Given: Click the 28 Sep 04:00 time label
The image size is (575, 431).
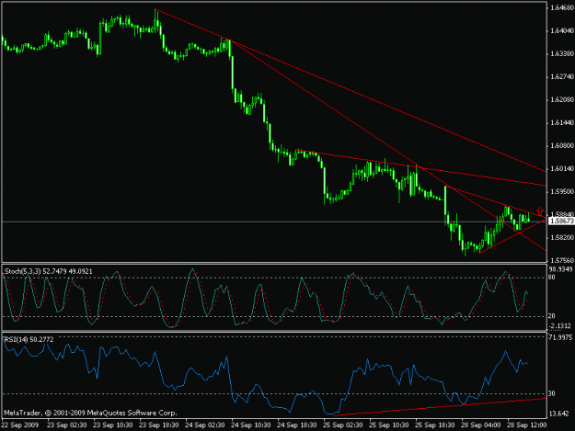Looking at the screenshot, I should pos(481,425).
